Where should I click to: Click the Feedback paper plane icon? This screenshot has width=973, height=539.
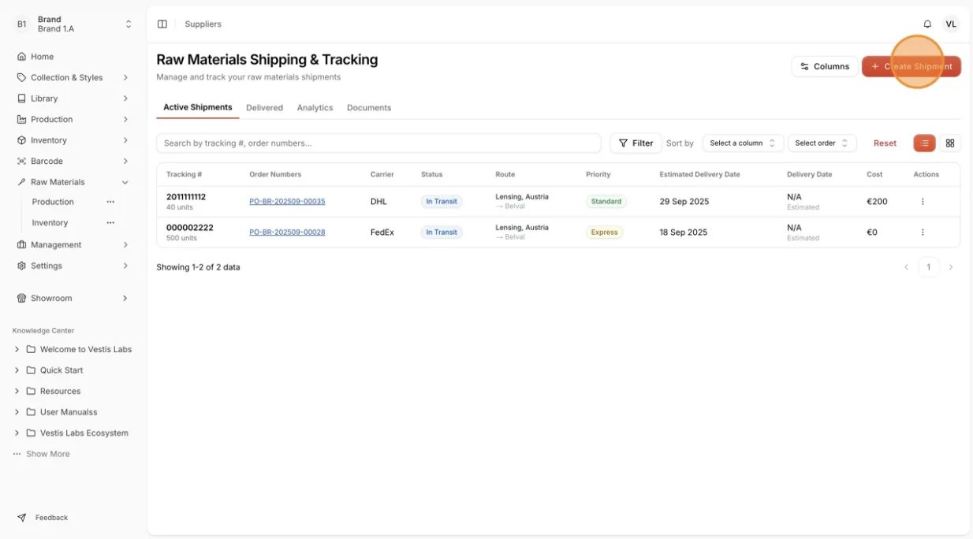(21, 518)
